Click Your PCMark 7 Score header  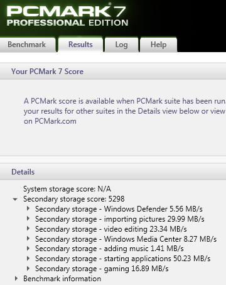coord(47,72)
